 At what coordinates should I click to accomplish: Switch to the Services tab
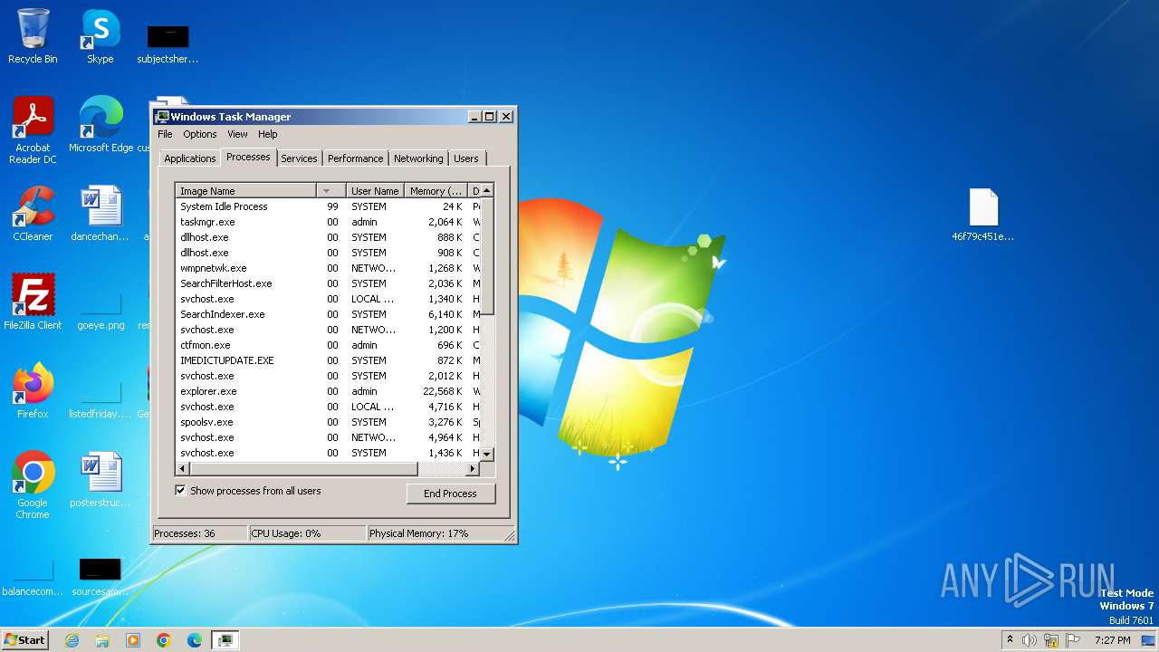point(299,158)
